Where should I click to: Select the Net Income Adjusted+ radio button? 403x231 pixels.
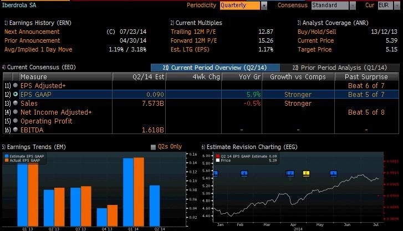pos(16,112)
